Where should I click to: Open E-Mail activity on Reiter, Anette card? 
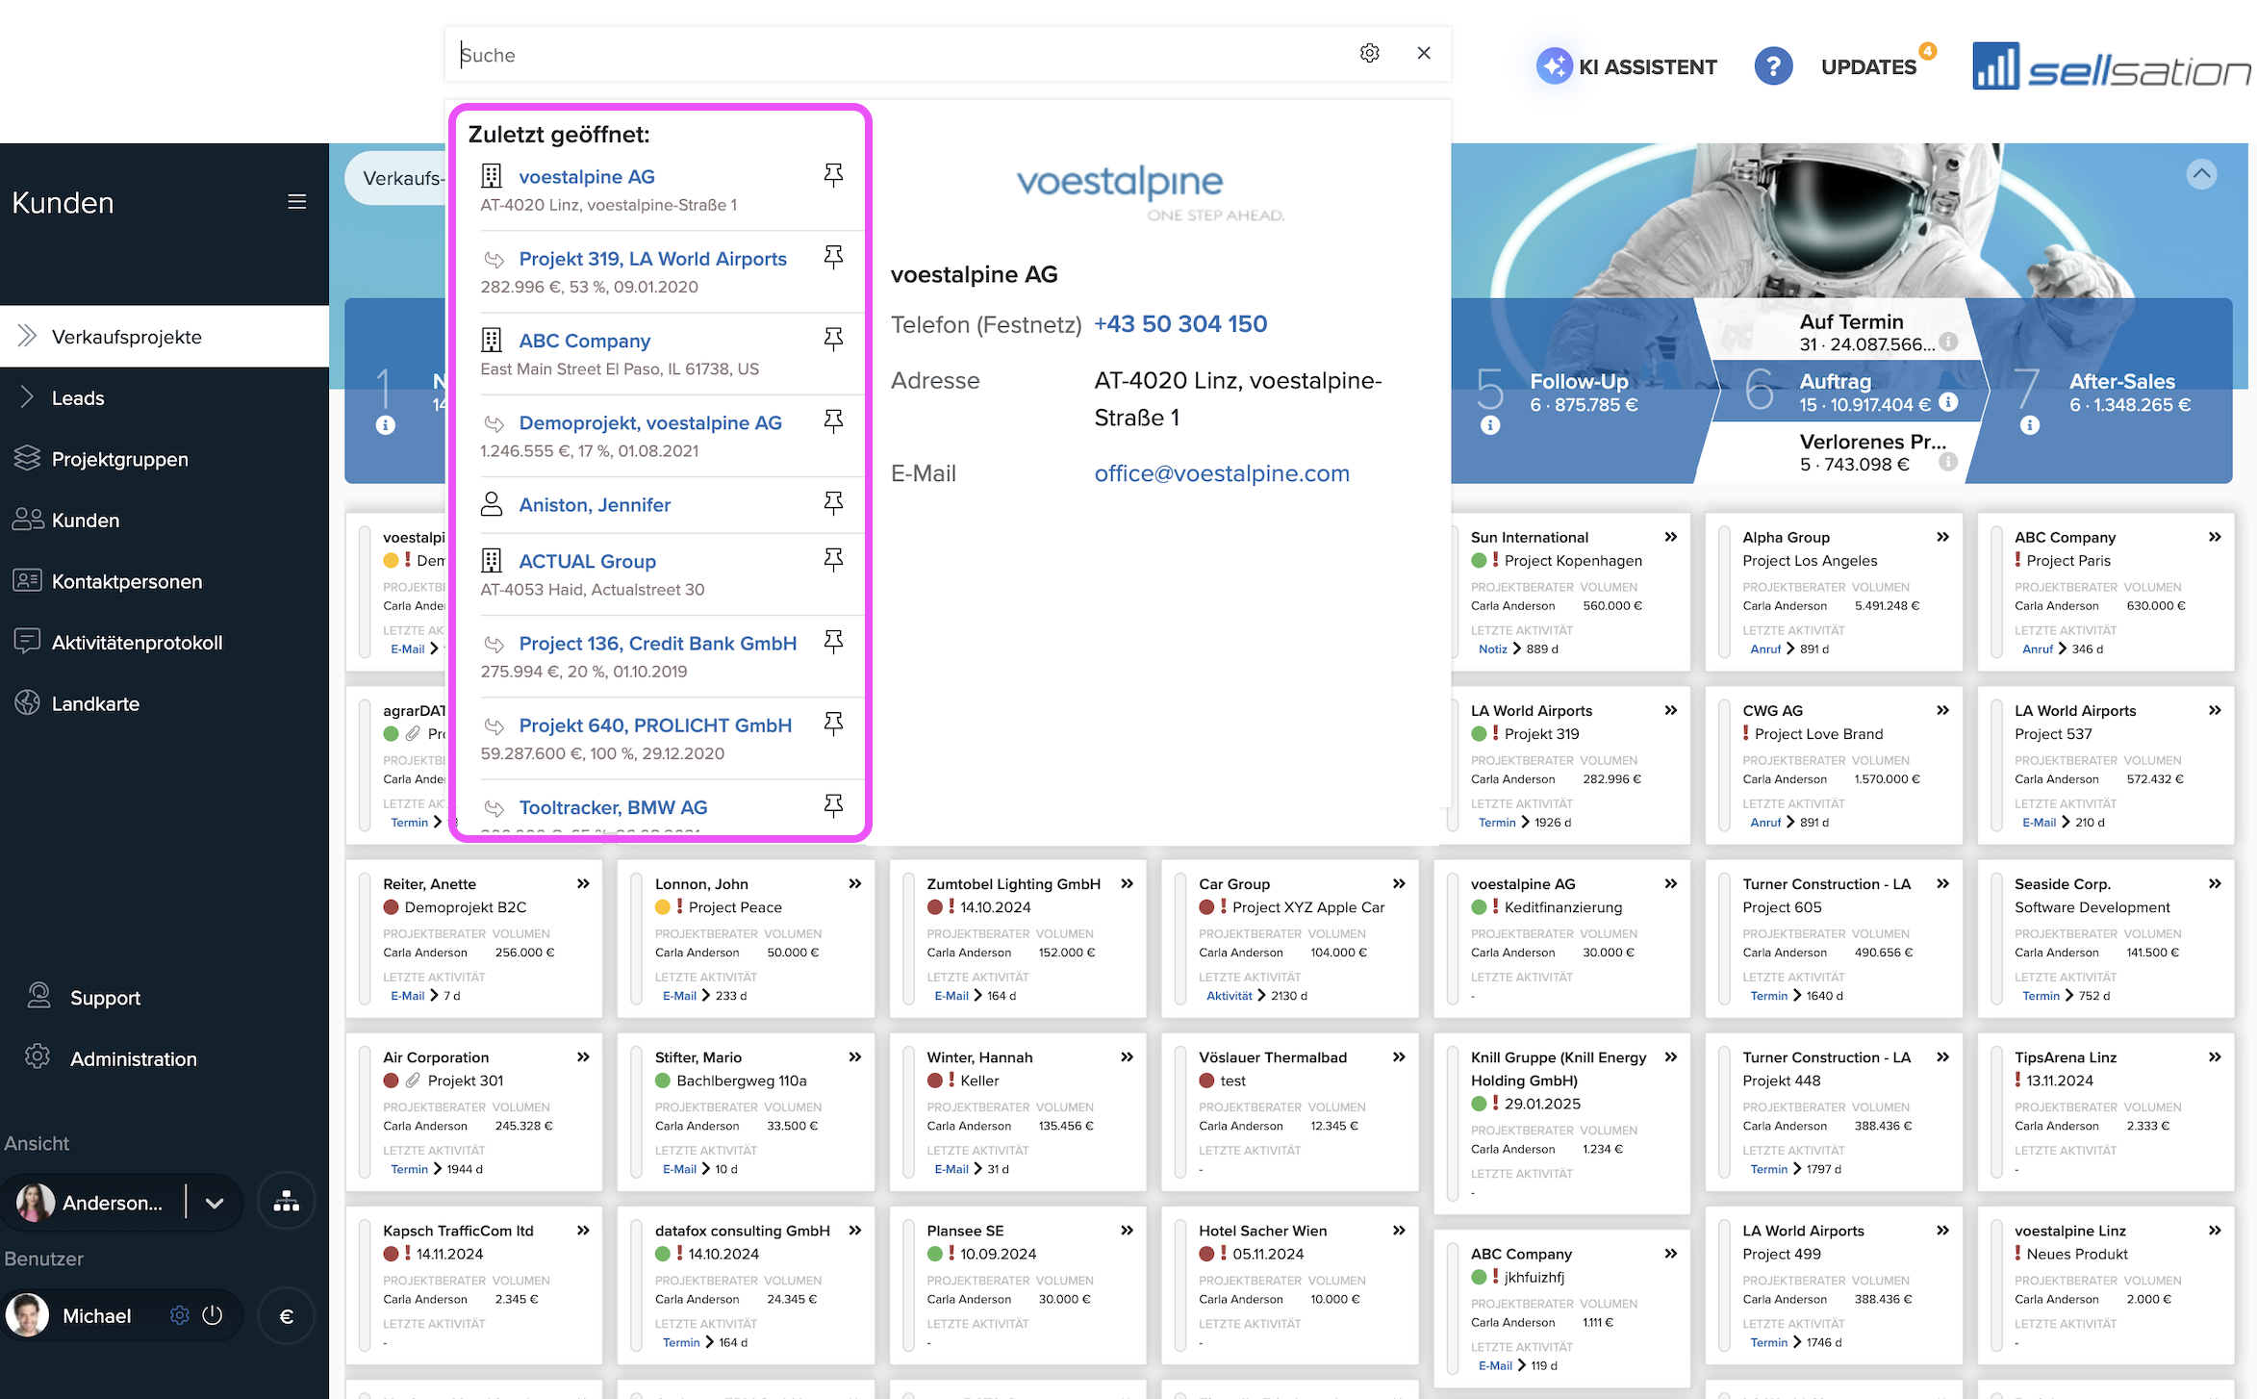pyautogui.click(x=407, y=996)
